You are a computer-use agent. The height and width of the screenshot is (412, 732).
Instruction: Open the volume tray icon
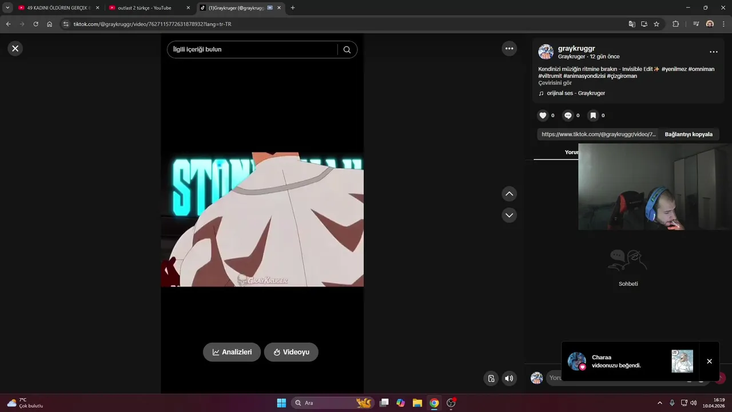click(694, 403)
